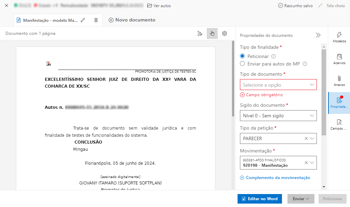Choose Enviar para autos do MP option
The image size is (350, 207).
[242, 63]
